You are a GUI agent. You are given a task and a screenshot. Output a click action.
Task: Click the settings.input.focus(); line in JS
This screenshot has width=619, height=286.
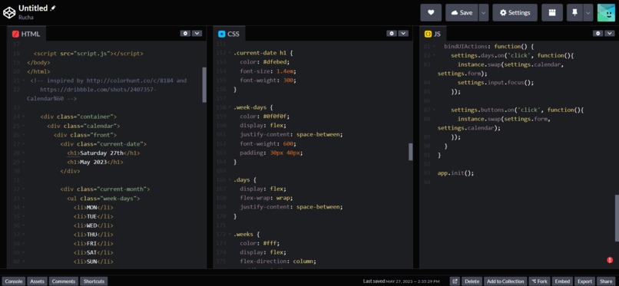[x=496, y=83]
